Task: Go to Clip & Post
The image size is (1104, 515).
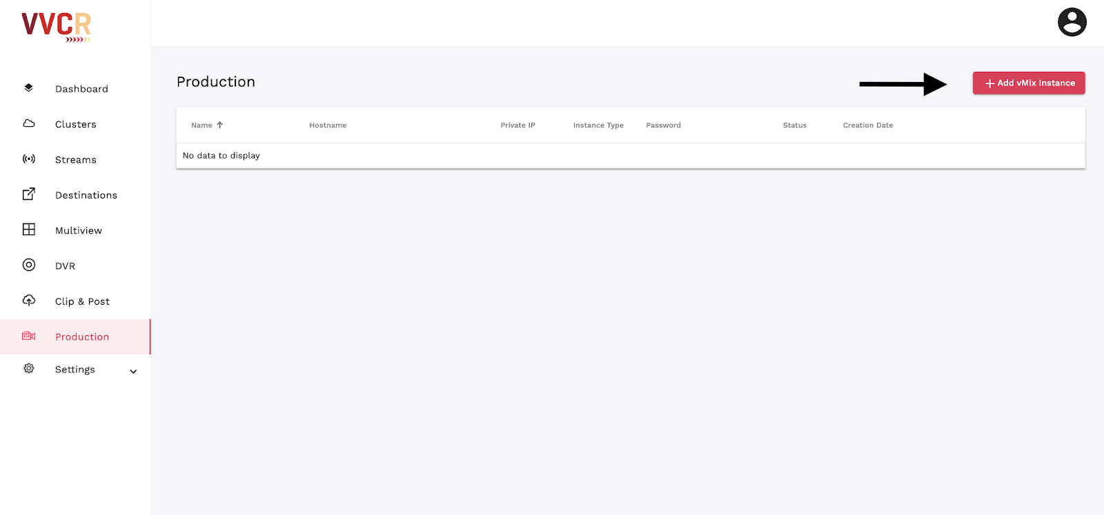Action: [82, 301]
